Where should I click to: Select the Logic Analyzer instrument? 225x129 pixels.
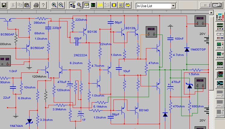220,74
